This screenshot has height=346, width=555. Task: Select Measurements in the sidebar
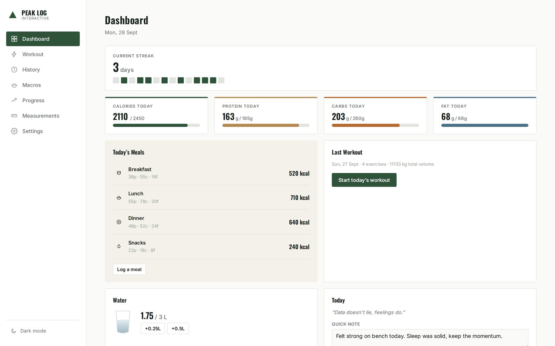point(43,116)
